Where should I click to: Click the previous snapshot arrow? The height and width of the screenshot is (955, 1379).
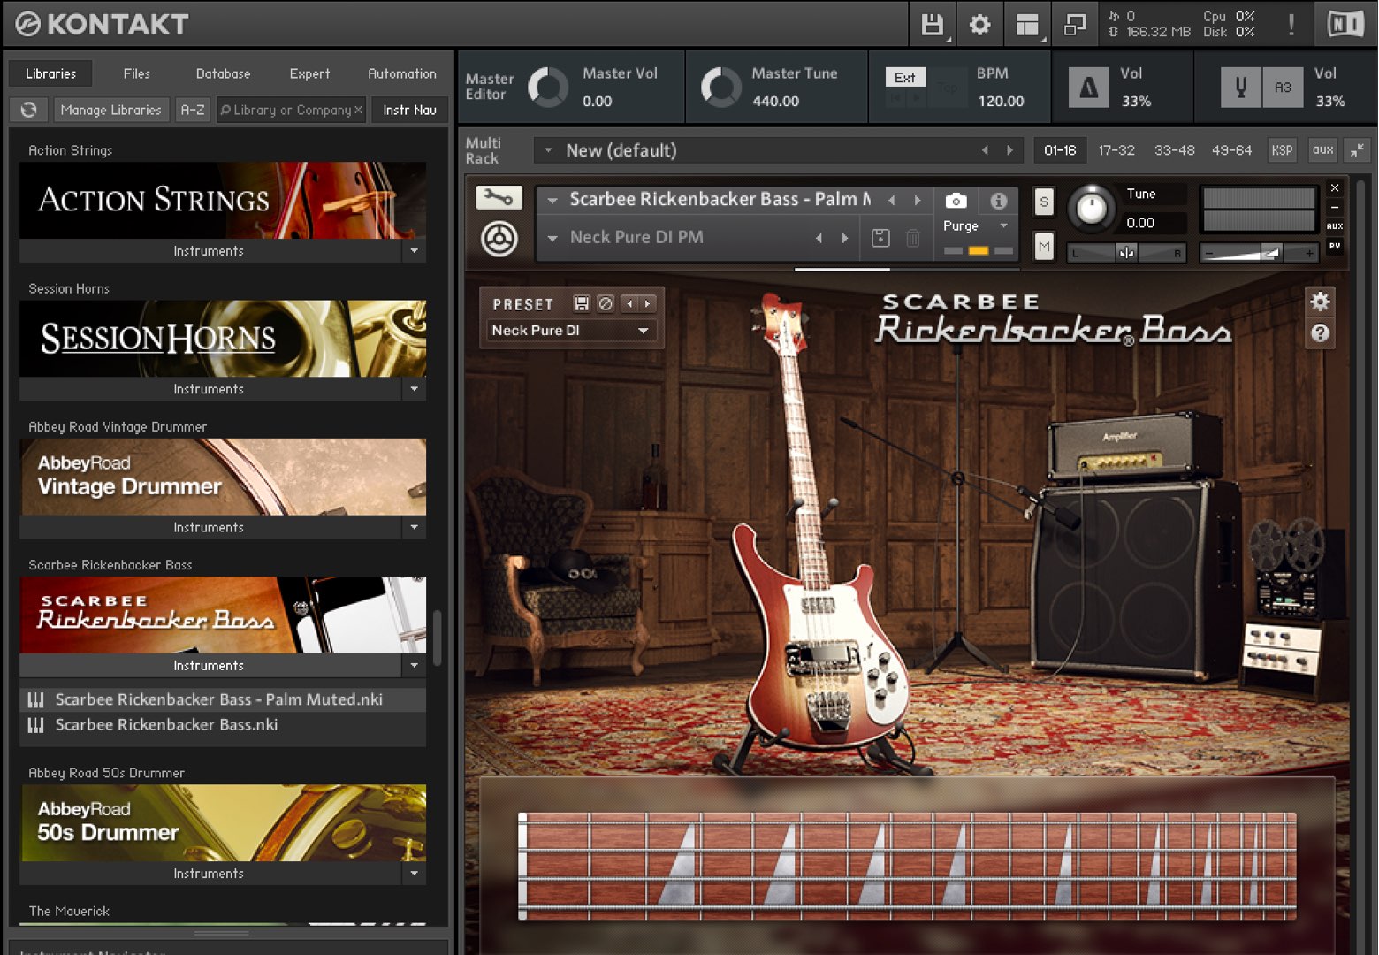click(819, 238)
